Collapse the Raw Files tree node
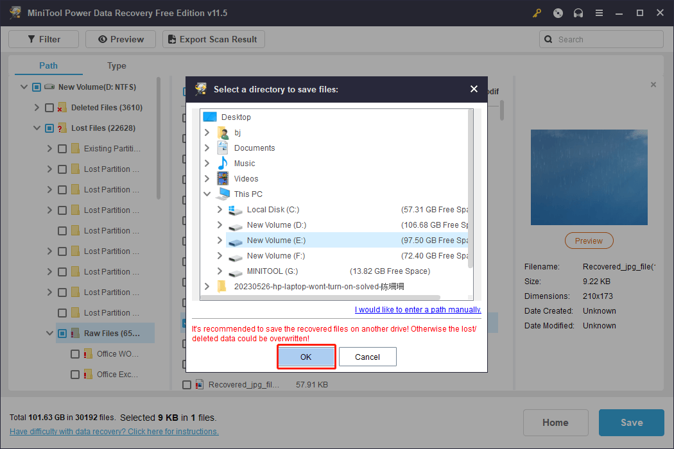This screenshot has width=674, height=449. pyautogui.click(x=50, y=333)
